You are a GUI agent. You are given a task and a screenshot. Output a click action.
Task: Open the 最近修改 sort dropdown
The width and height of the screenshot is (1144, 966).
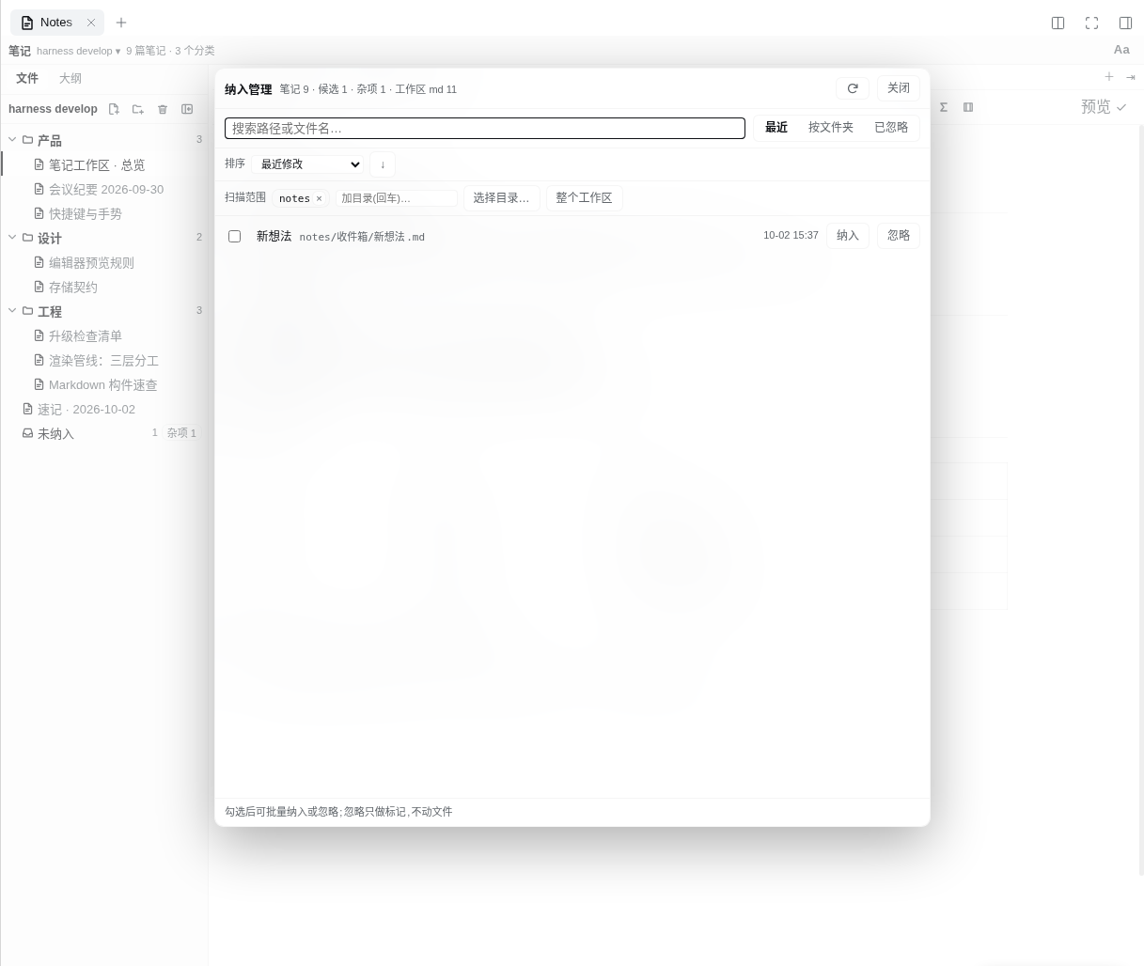coord(307,164)
